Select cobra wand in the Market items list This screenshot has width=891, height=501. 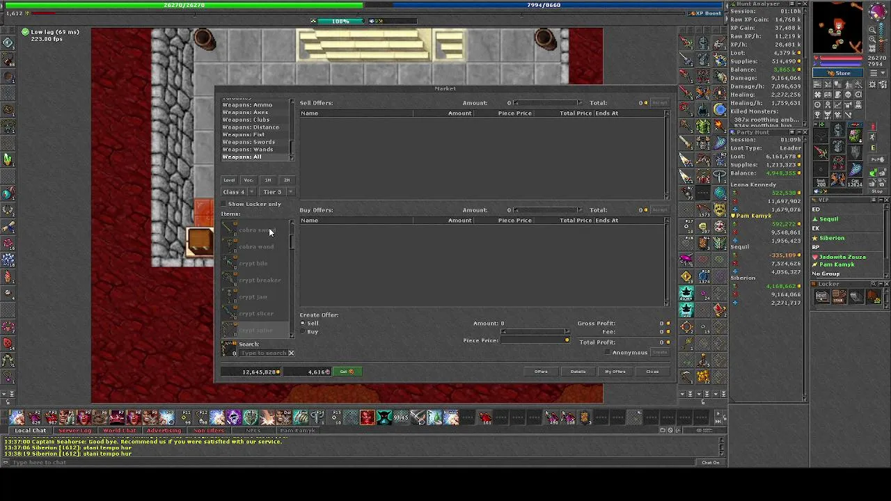coord(255,247)
